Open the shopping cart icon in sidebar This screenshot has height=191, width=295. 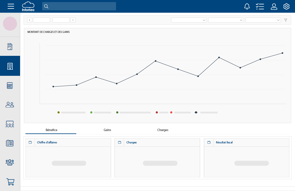coord(10,182)
